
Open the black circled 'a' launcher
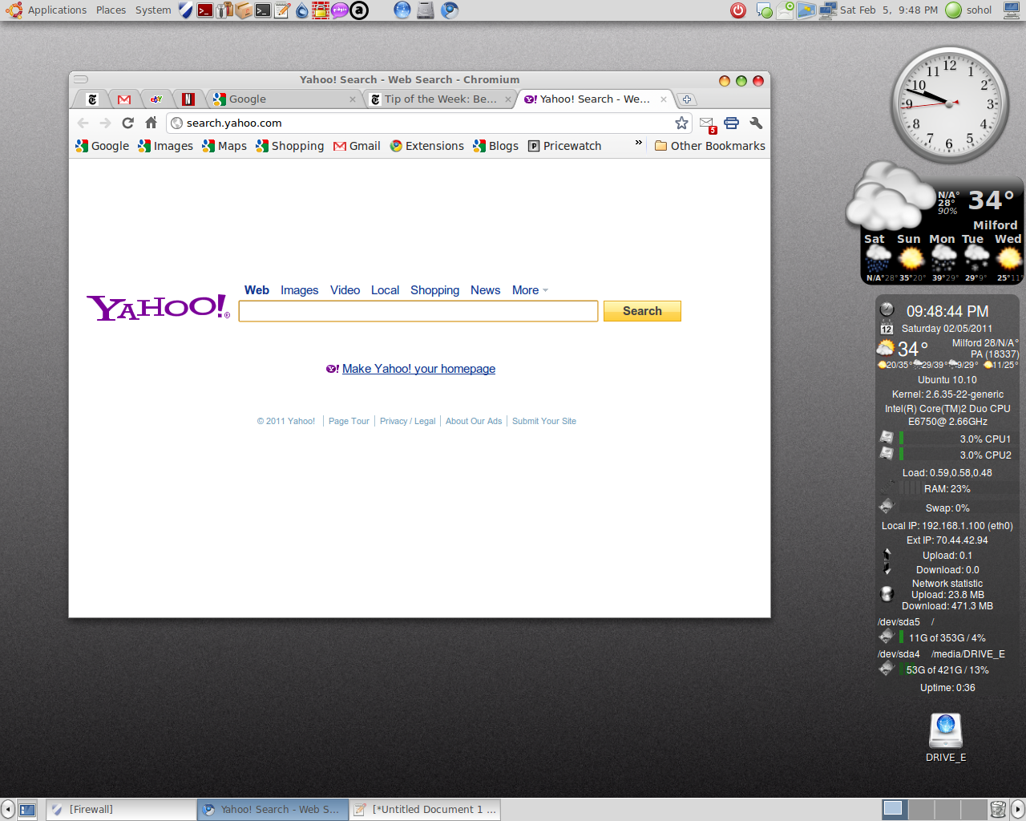[359, 10]
